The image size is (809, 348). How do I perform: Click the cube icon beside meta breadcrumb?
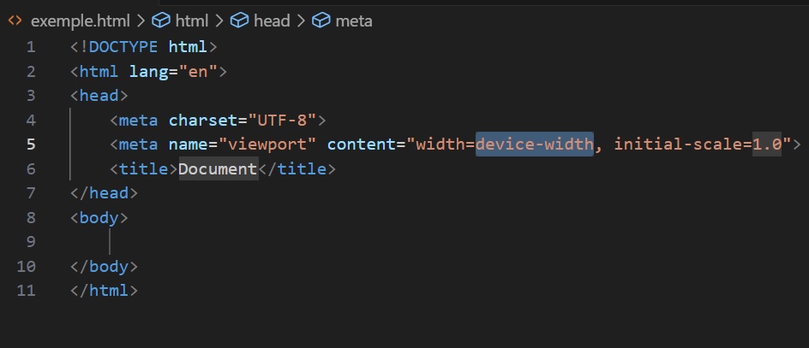coord(321,21)
